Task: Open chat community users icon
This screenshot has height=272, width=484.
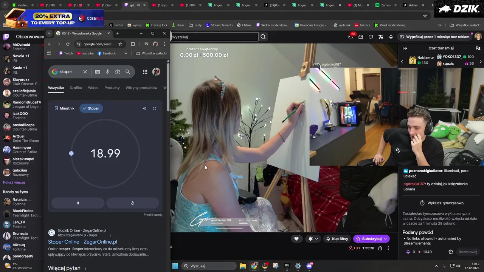Action: point(478,48)
